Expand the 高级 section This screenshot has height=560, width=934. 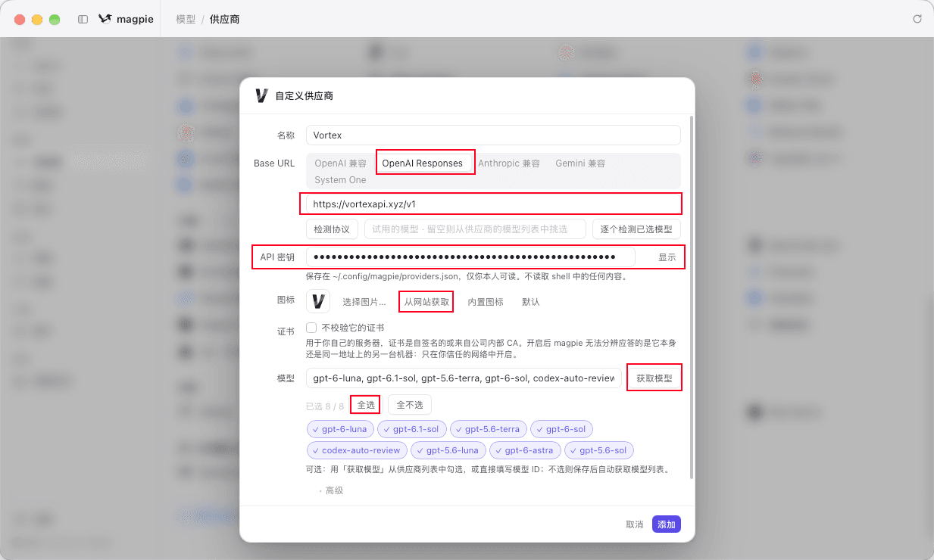tap(331, 490)
